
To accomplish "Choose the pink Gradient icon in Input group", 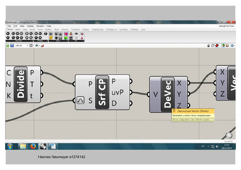I will (66, 33).
